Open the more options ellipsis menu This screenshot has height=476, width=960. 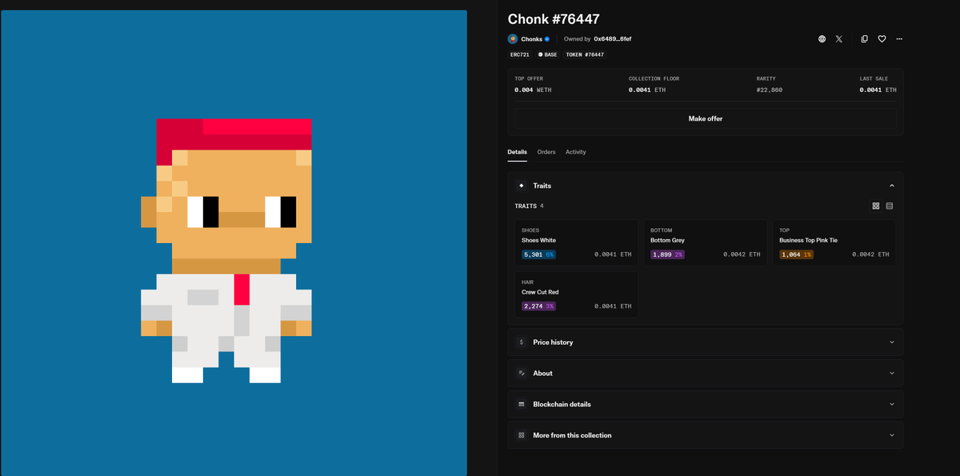click(899, 38)
